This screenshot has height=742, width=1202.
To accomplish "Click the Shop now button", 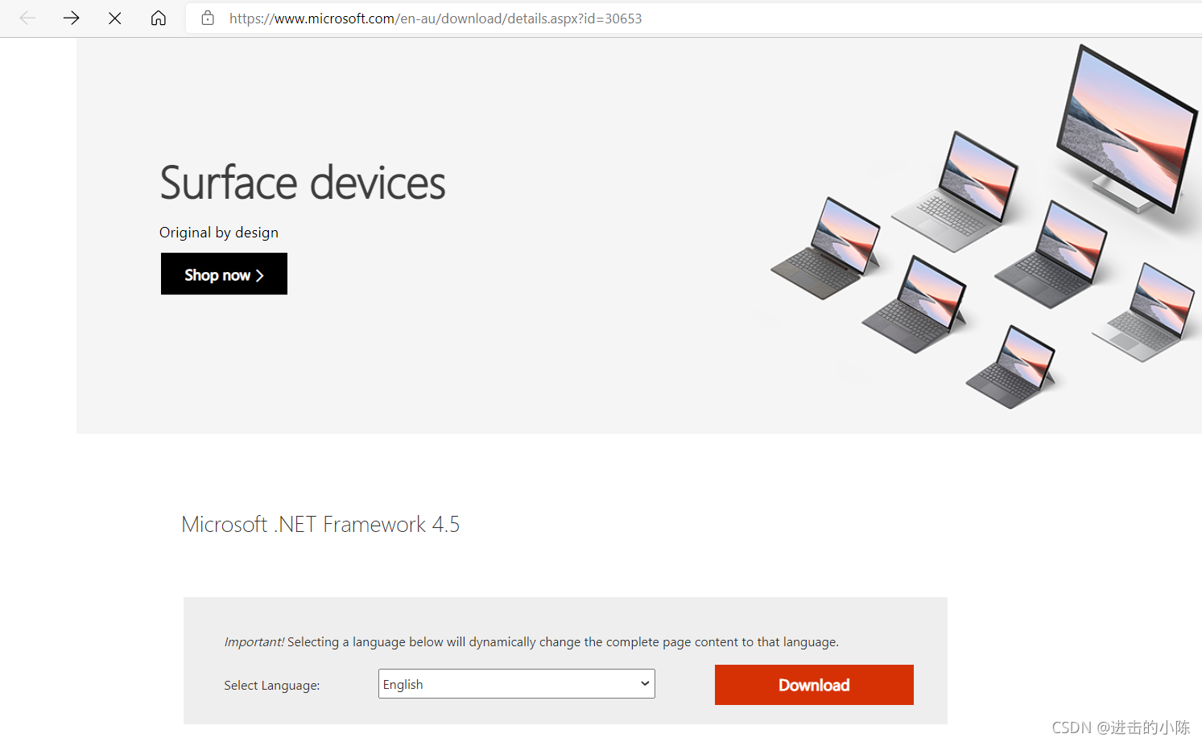I will 224,274.
